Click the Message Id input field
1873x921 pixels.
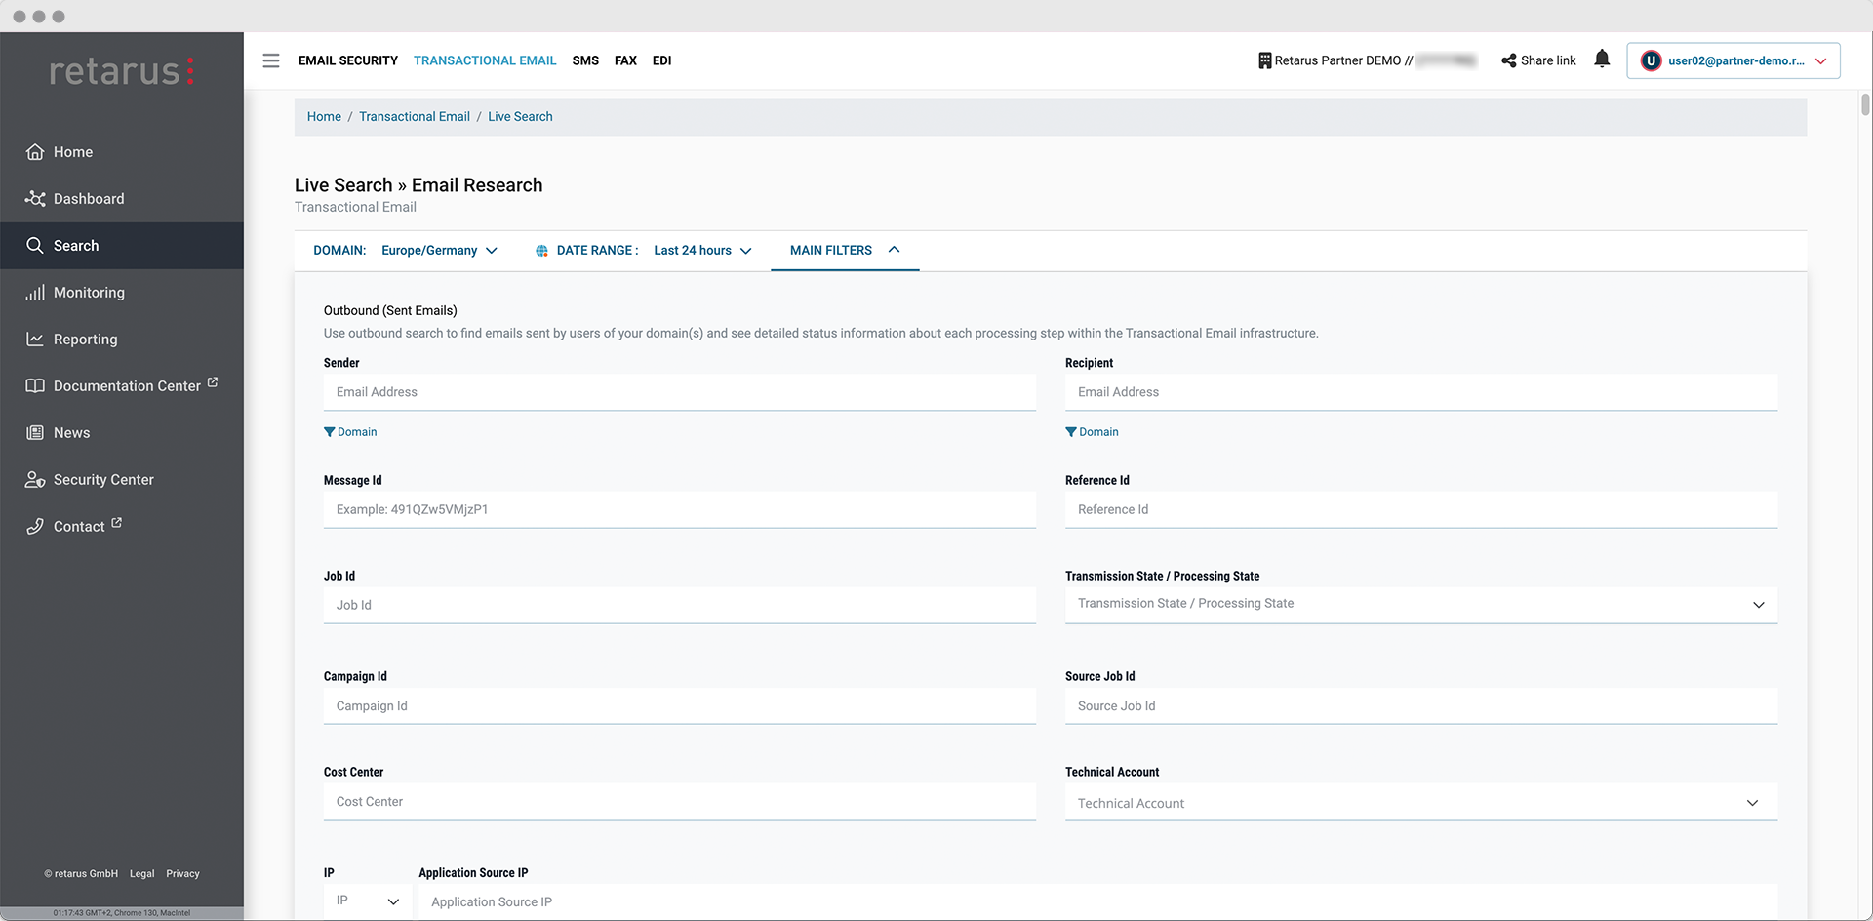pyautogui.click(x=680, y=509)
